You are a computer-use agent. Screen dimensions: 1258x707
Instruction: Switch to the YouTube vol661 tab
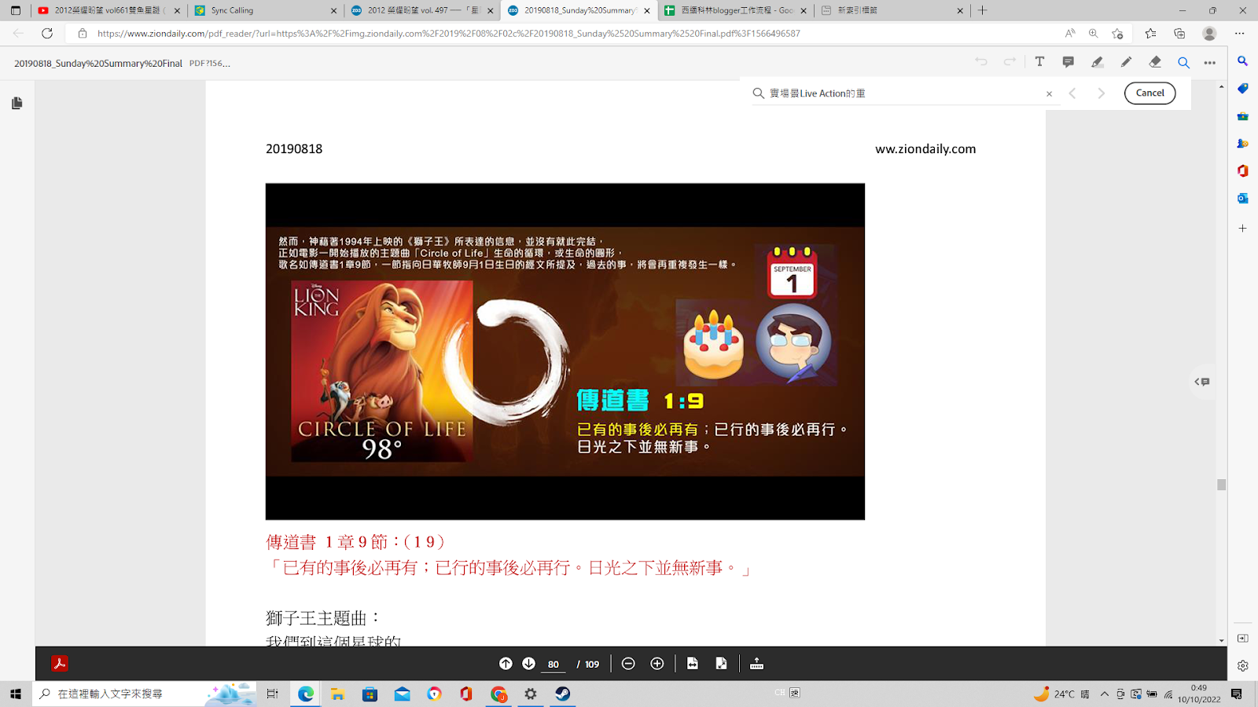click(x=109, y=10)
